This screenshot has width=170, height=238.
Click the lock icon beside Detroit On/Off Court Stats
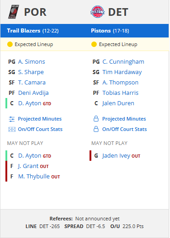click(x=96, y=129)
